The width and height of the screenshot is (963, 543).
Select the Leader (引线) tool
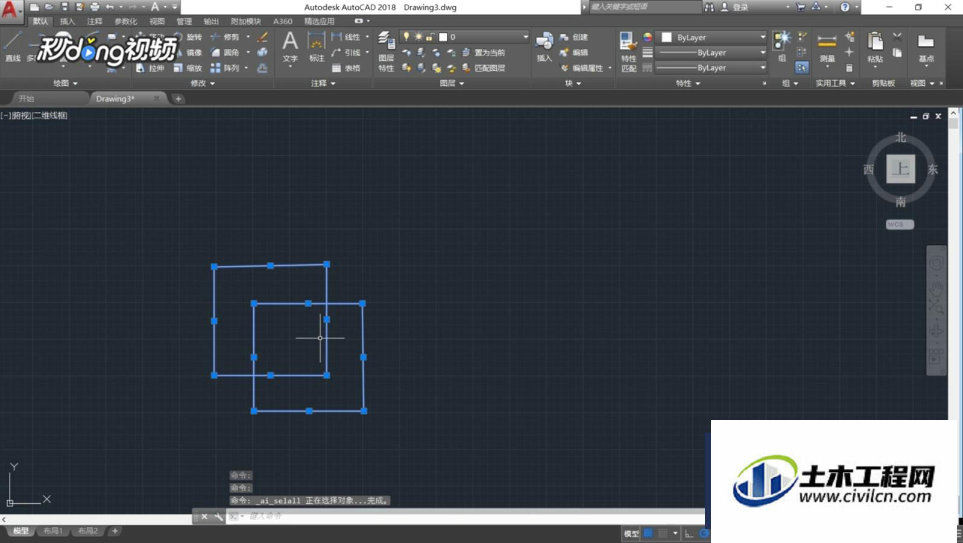point(346,52)
